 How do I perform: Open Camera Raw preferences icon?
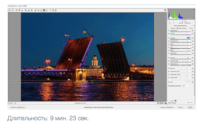(50, 10)
